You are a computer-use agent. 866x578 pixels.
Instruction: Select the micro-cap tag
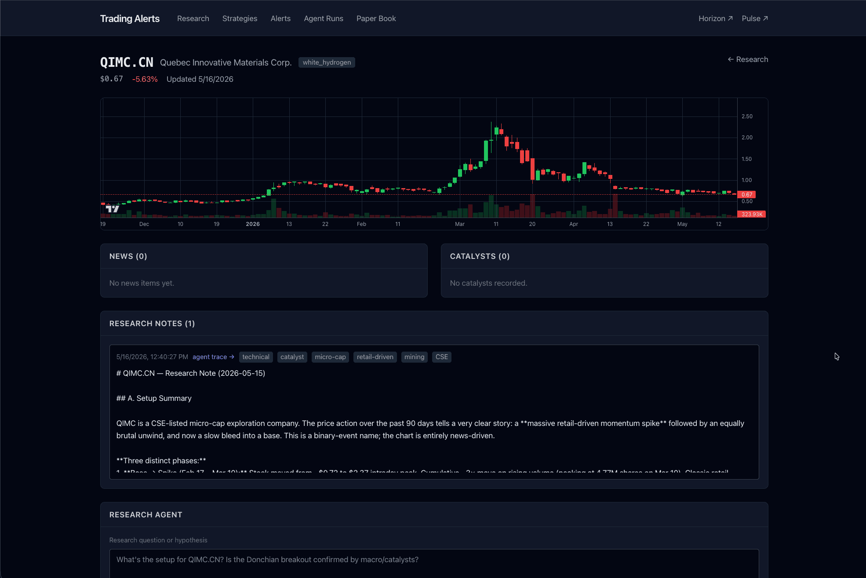330,357
